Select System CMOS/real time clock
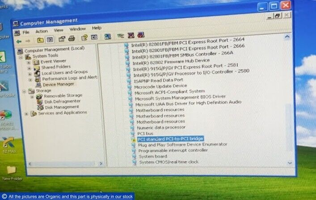 click(x=169, y=162)
